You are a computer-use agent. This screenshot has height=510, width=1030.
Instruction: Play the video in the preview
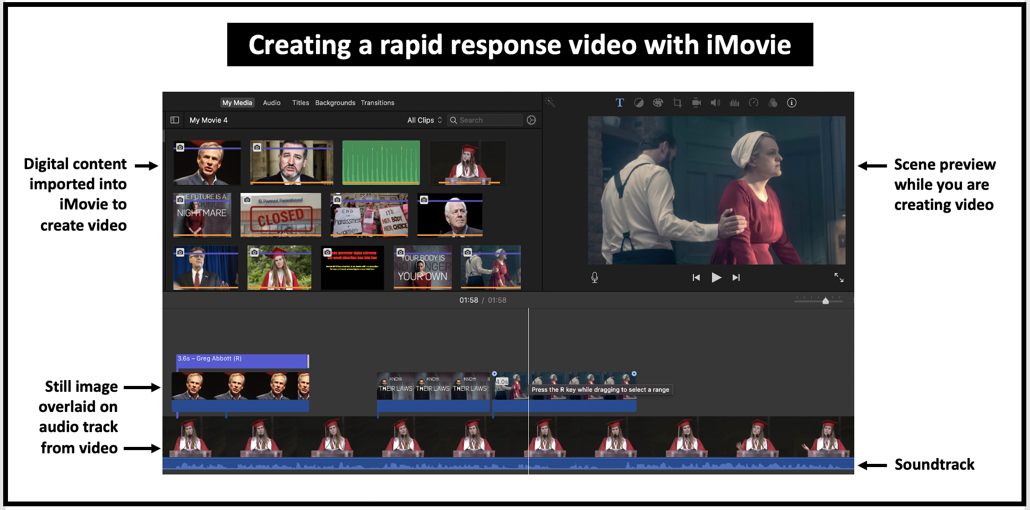716,277
